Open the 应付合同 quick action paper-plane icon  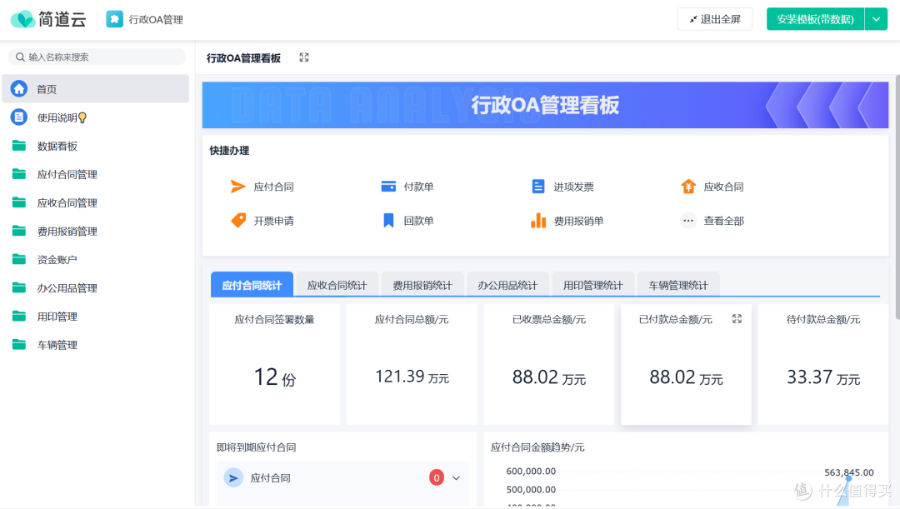(239, 186)
